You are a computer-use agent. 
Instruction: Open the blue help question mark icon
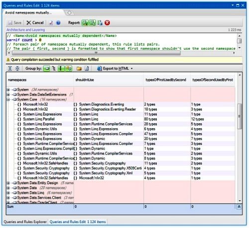[58, 23]
